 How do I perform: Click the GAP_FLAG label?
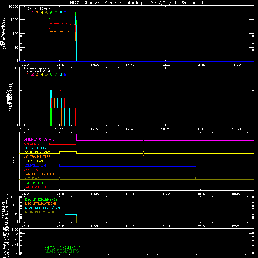point(32,144)
